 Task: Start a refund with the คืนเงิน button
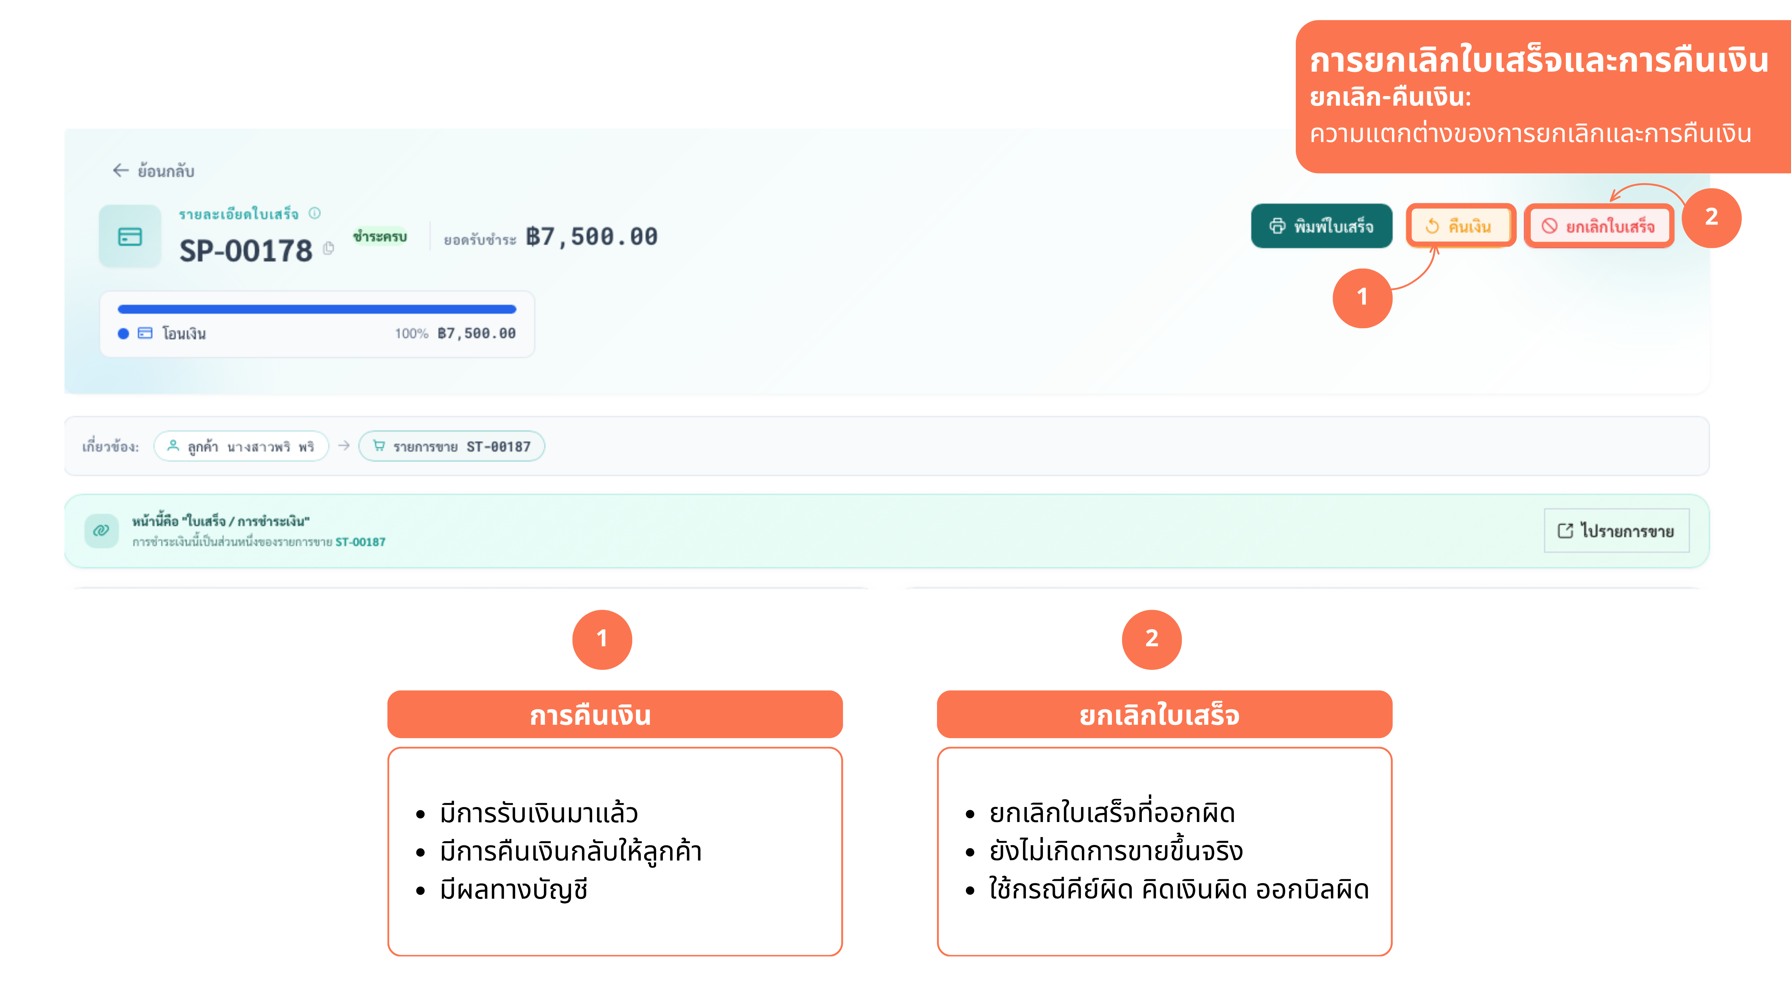click(1461, 226)
